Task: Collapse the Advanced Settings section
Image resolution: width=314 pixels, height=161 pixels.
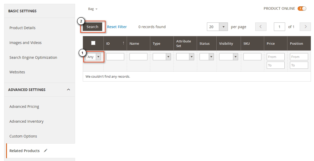Action: click(x=68, y=90)
